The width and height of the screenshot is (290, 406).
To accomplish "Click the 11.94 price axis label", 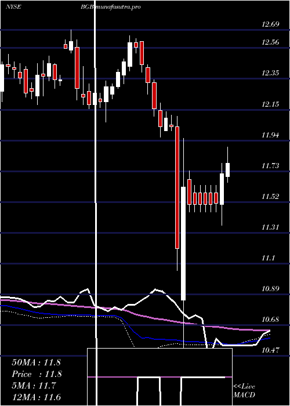I will coord(270,135).
